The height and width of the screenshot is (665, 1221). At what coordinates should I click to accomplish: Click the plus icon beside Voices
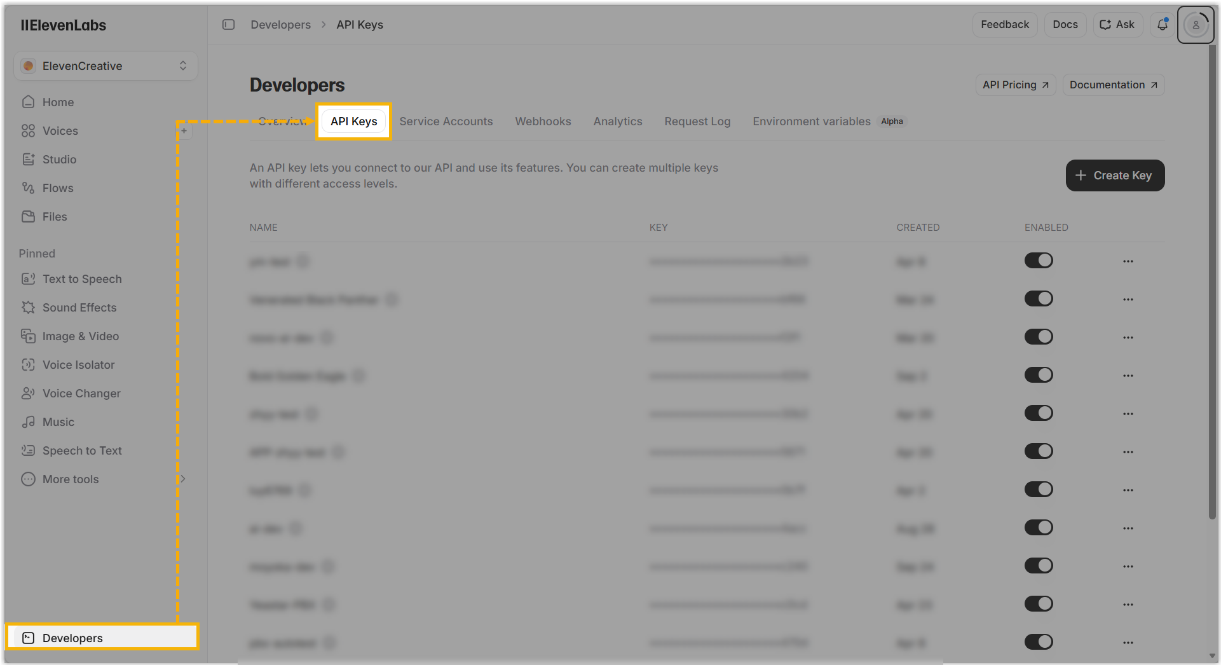point(184,130)
